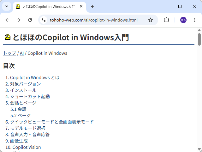Open site information icon in address bar
Image resolution: width=202 pixels, height=152 pixels.
44,20
